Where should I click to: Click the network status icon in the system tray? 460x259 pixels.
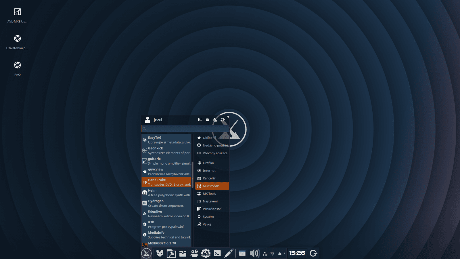pos(265,254)
